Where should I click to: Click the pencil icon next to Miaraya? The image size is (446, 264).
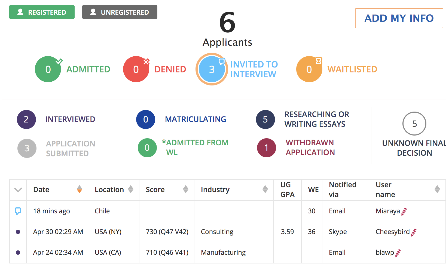pyautogui.click(x=404, y=211)
